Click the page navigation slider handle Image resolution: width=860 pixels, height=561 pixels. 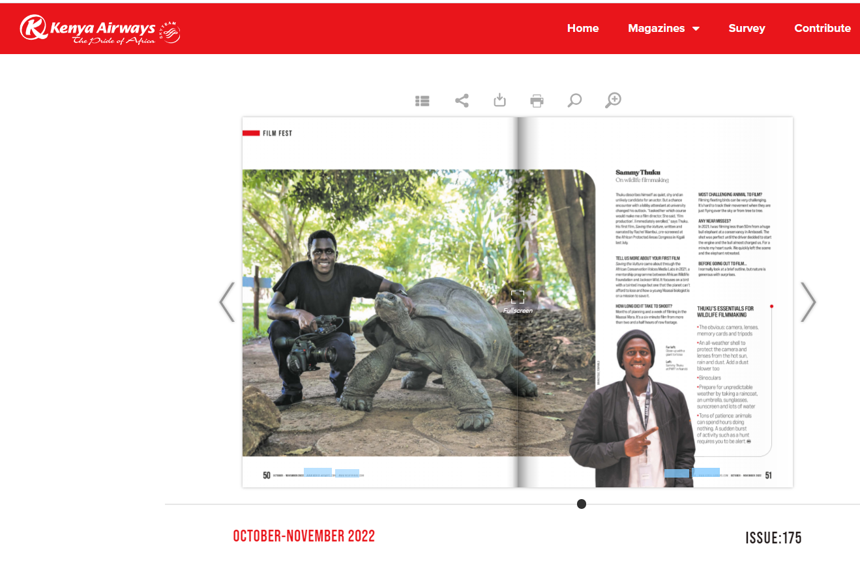(582, 504)
